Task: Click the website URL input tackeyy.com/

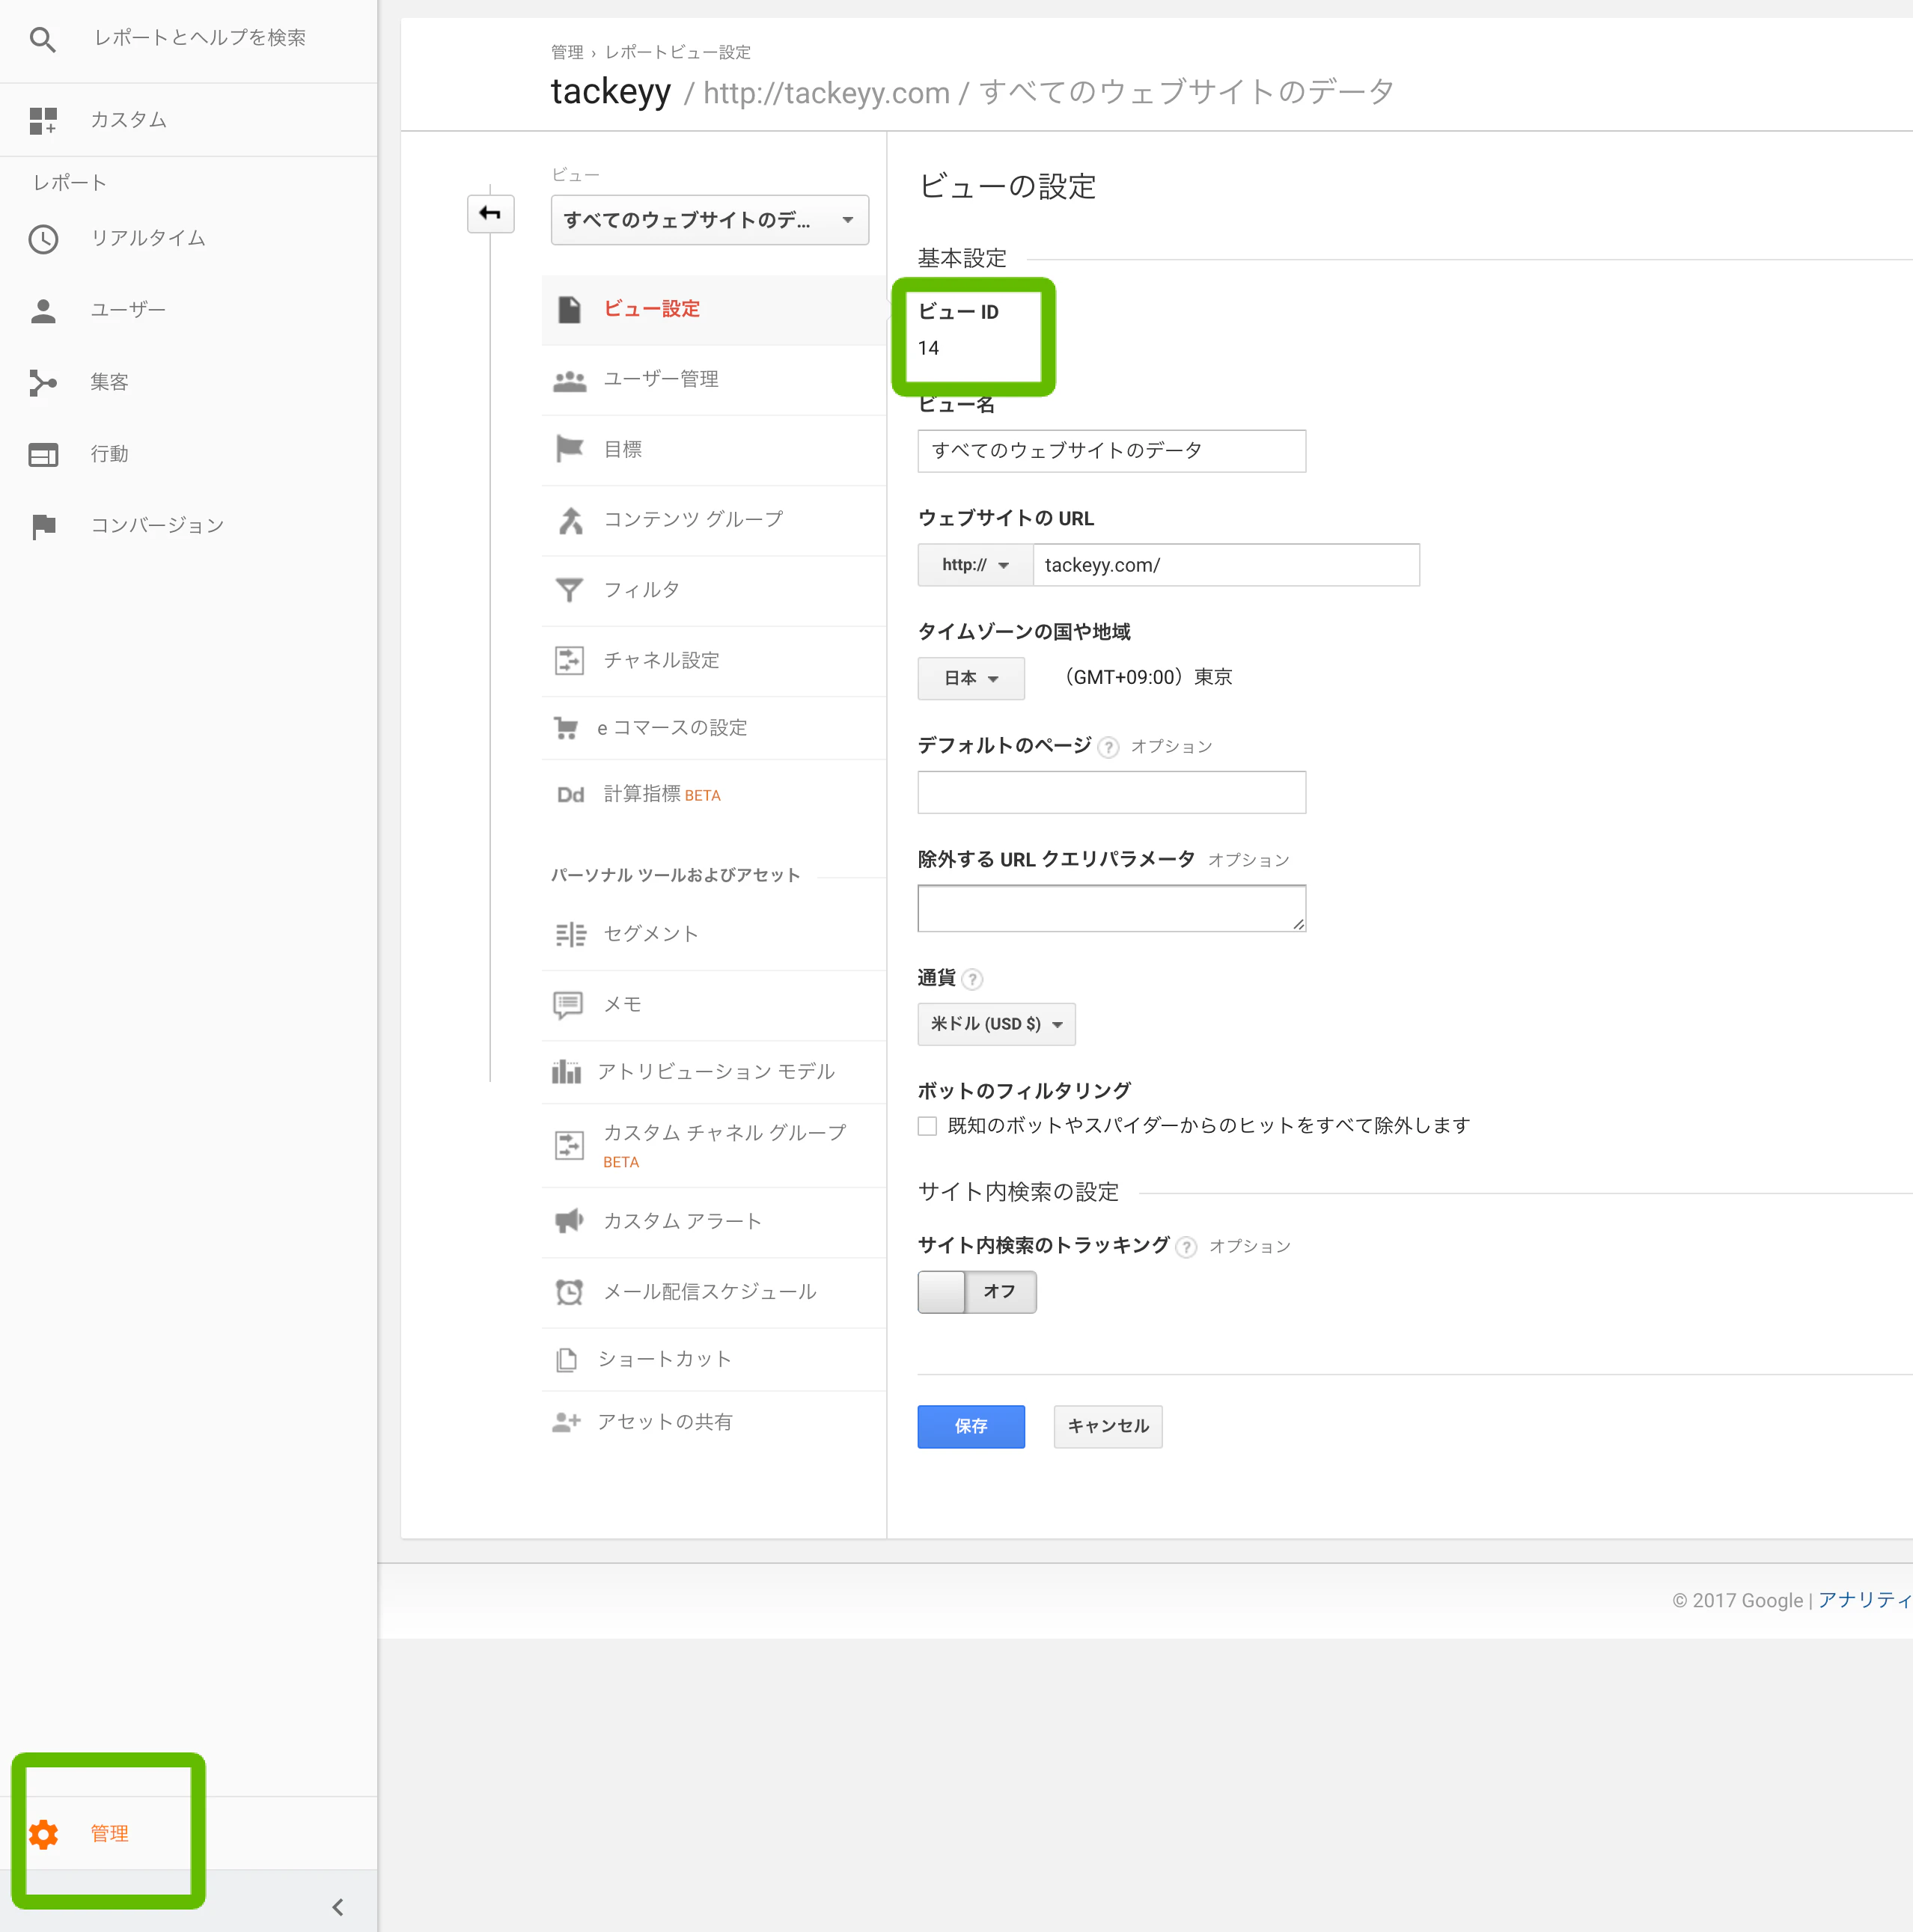Action: point(1226,565)
